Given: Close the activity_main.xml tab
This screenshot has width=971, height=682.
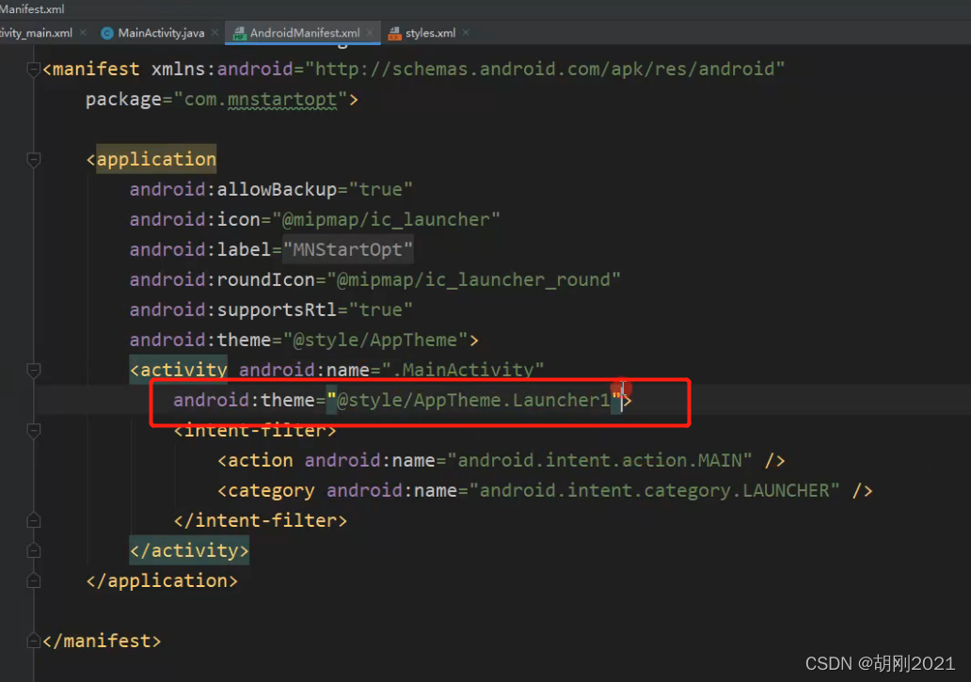Looking at the screenshot, I should (83, 33).
